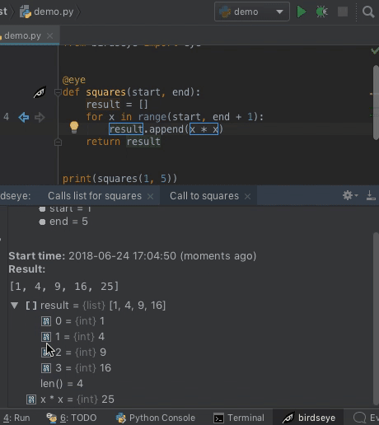This screenshot has height=425, width=379.
Task: Open the Python Console tool window
Action: pyautogui.click(x=156, y=418)
